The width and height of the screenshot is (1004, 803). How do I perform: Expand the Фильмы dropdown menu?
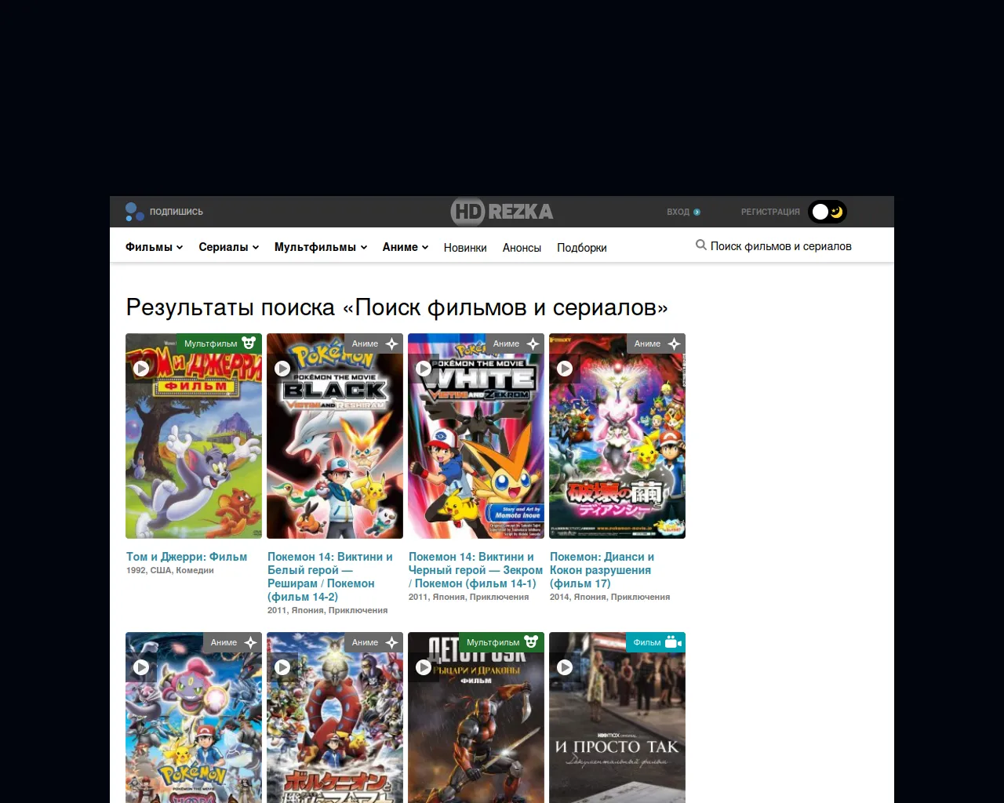pyautogui.click(x=155, y=247)
